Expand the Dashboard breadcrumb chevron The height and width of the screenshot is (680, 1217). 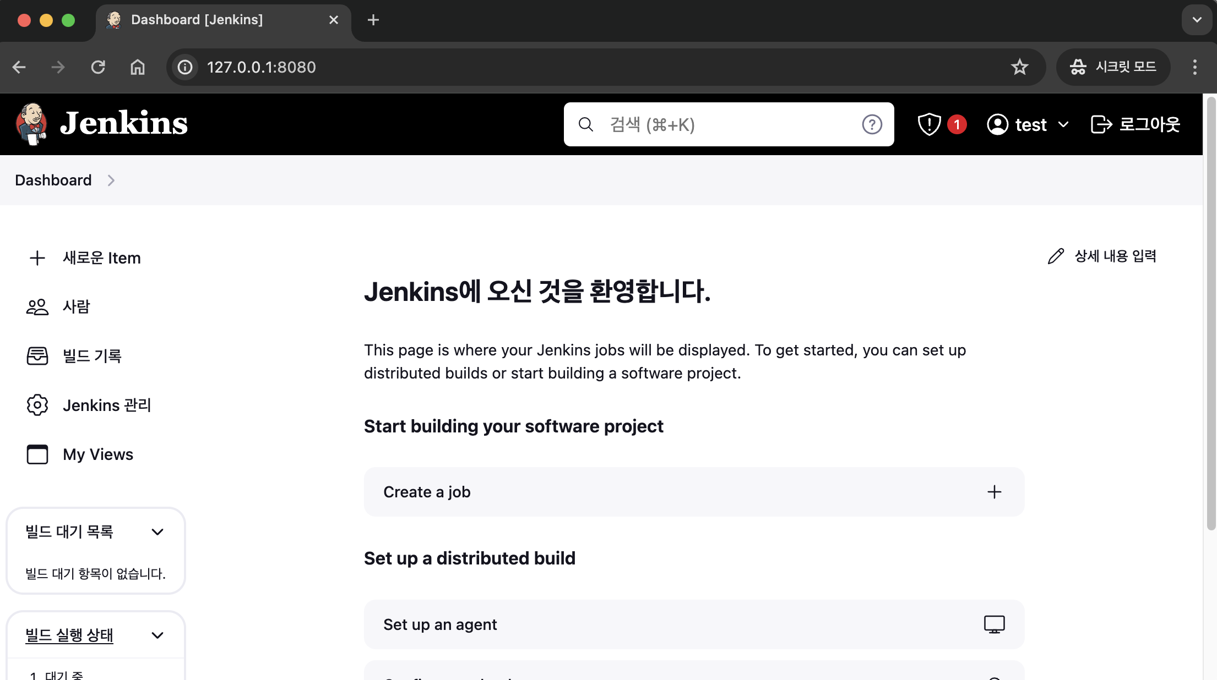pyautogui.click(x=111, y=180)
